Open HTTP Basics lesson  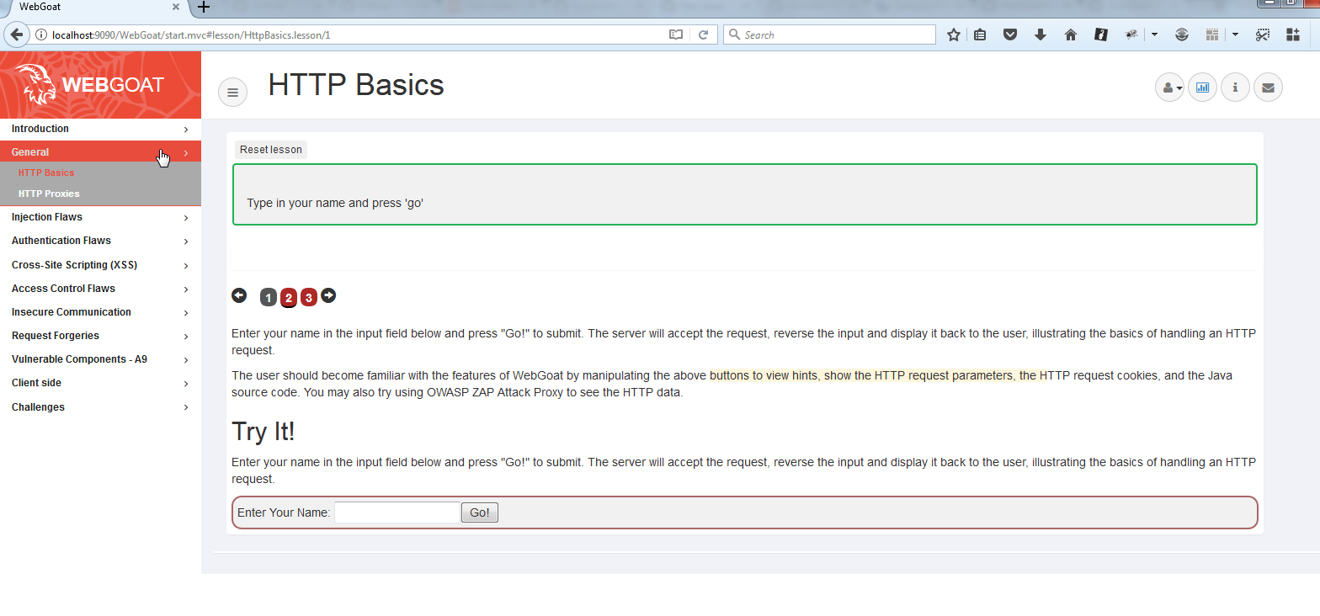click(x=46, y=173)
